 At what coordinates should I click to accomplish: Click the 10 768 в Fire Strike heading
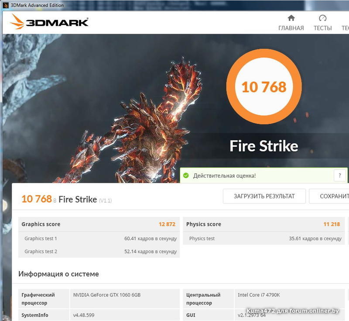[67, 199]
